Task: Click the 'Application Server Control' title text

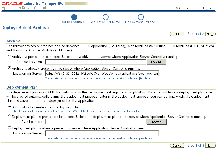Action: [24, 8]
